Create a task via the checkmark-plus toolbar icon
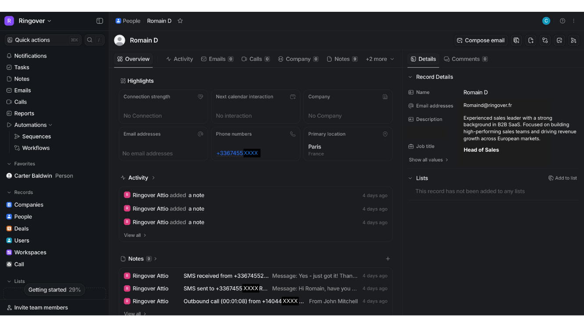Image resolution: width=584 pixels, height=327 pixels. coord(559,40)
